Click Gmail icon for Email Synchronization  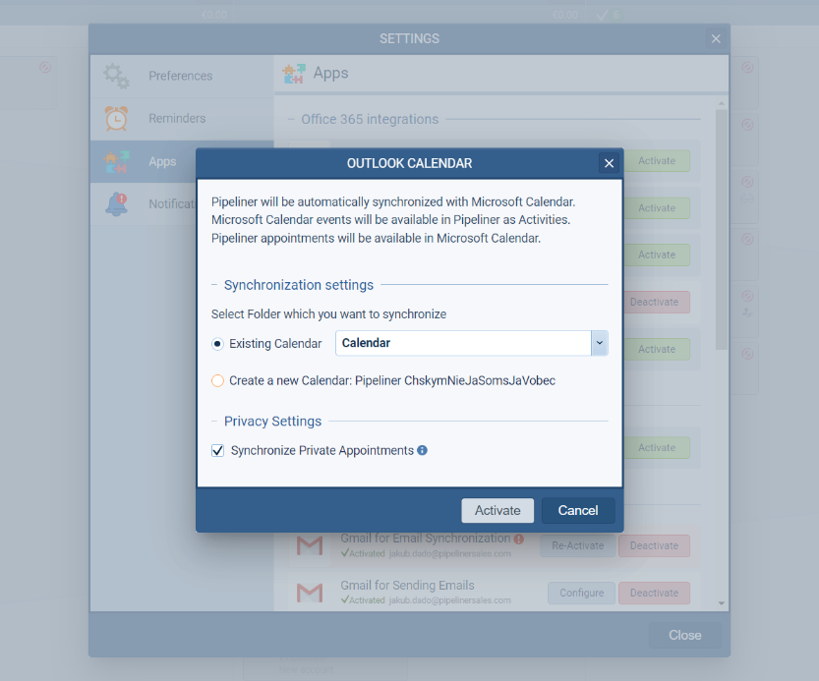(310, 545)
